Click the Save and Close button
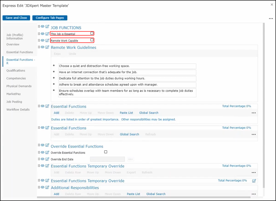 [16, 18]
